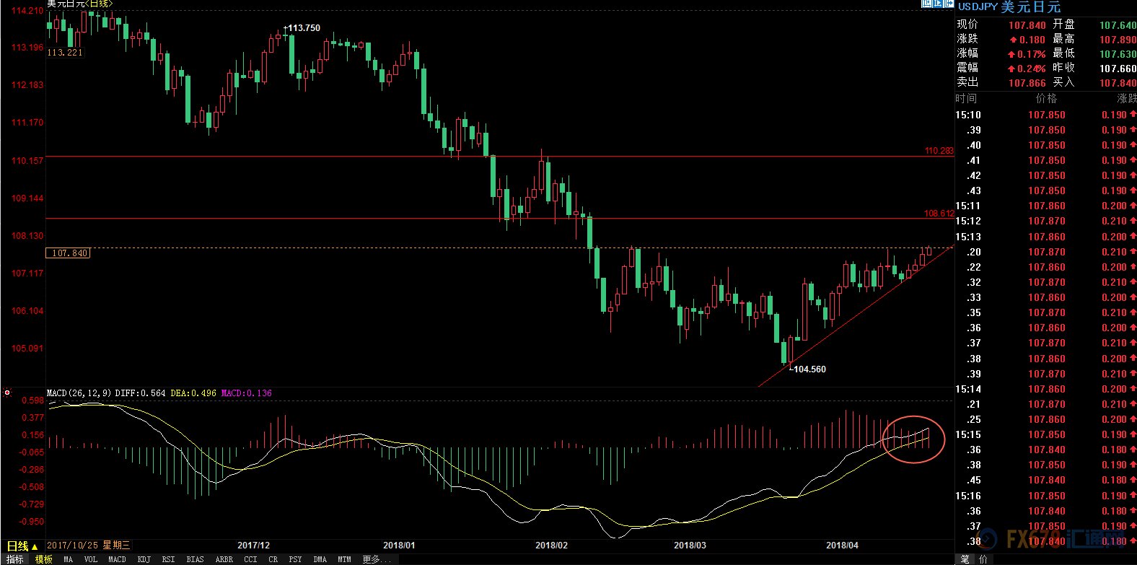Switch to the 价 price tab

click(983, 559)
